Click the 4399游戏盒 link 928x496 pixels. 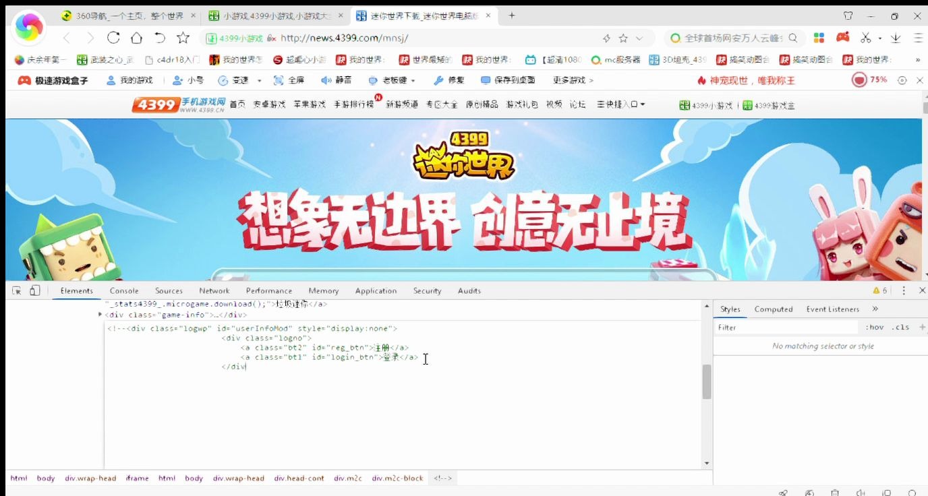tap(769, 105)
